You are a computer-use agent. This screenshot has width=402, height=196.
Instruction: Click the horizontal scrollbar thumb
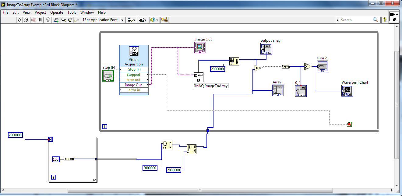200,190
